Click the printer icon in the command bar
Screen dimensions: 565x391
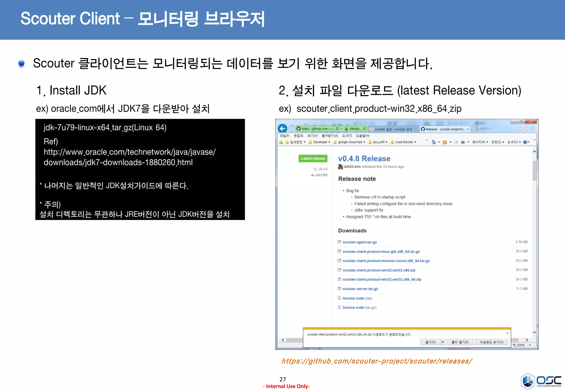pos(463,142)
